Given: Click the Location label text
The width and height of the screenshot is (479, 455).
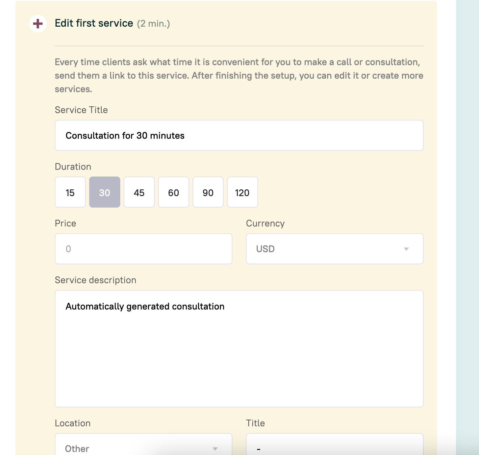Looking at the screenshot, I should coord(73,423).
